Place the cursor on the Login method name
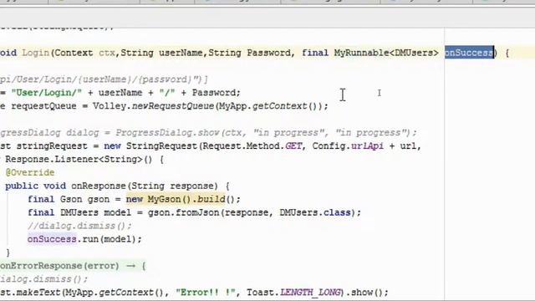Viewport: 535px width, 301px height. coord(35,53)
